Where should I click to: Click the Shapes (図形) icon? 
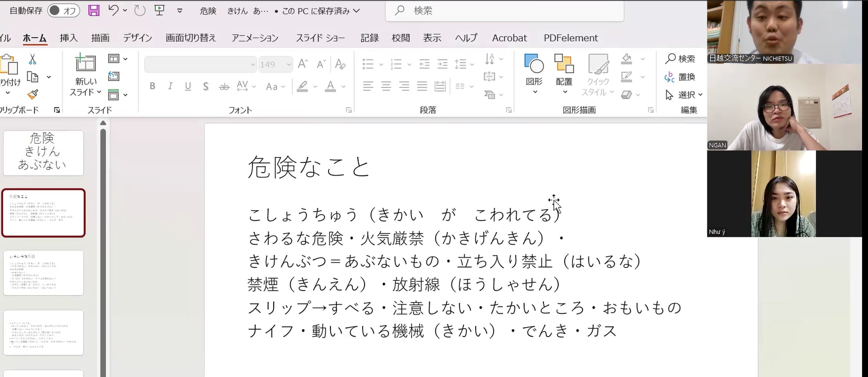click(x=534, y=64)
